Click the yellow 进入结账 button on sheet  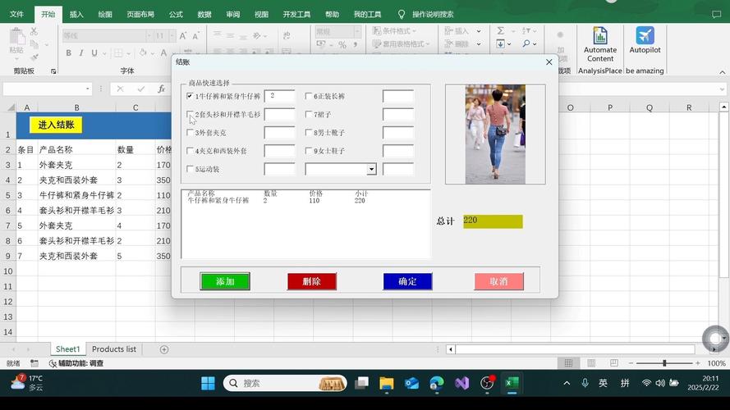(x=56, y=125)
